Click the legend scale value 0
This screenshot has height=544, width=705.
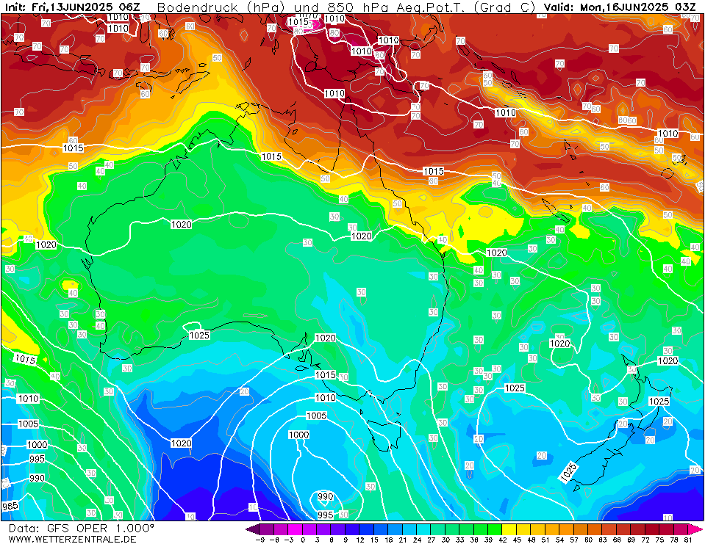(x=303, y=540)
